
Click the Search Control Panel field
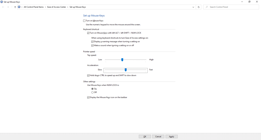point(231,7)
